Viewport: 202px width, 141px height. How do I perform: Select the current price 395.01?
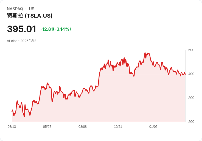(21, 29)
